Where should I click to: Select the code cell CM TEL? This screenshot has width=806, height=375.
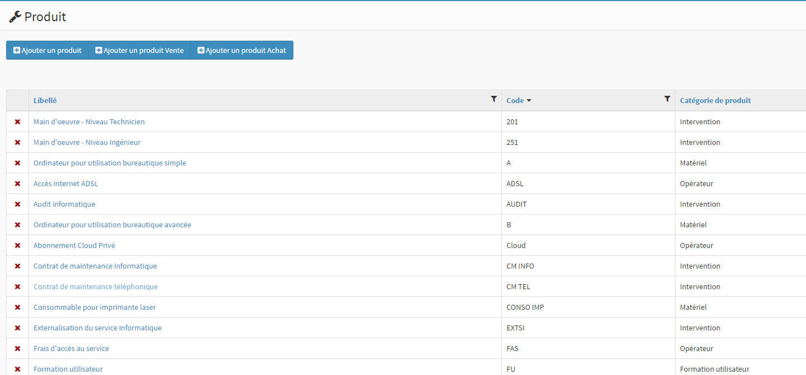point(588,286)
